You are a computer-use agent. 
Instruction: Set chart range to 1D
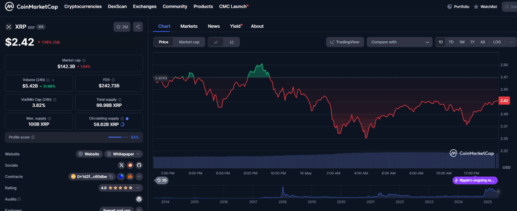(441, 42)
